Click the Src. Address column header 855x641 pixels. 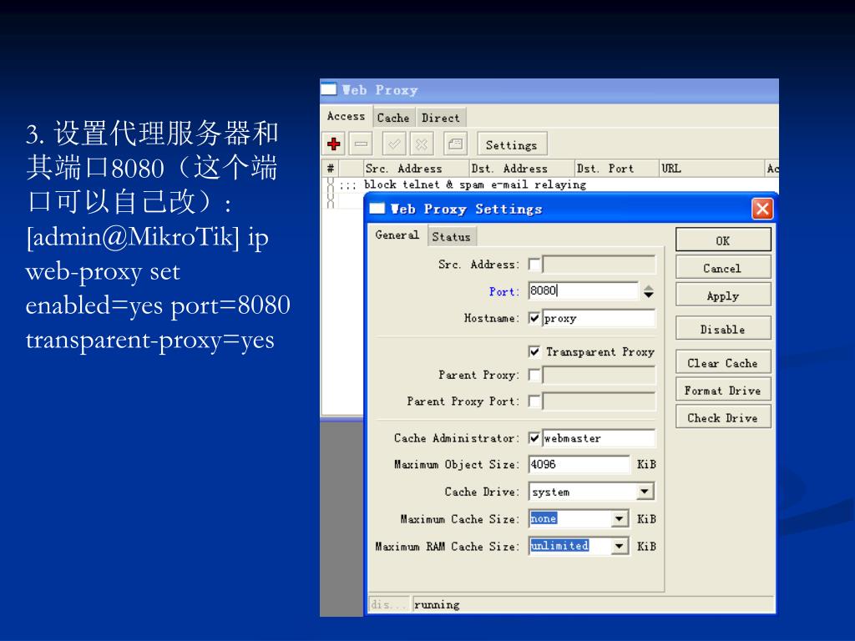tap(416, 169)
